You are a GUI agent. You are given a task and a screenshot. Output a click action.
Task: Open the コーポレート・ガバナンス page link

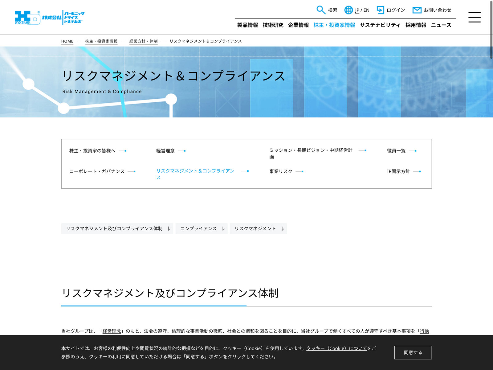click(97, 171)
